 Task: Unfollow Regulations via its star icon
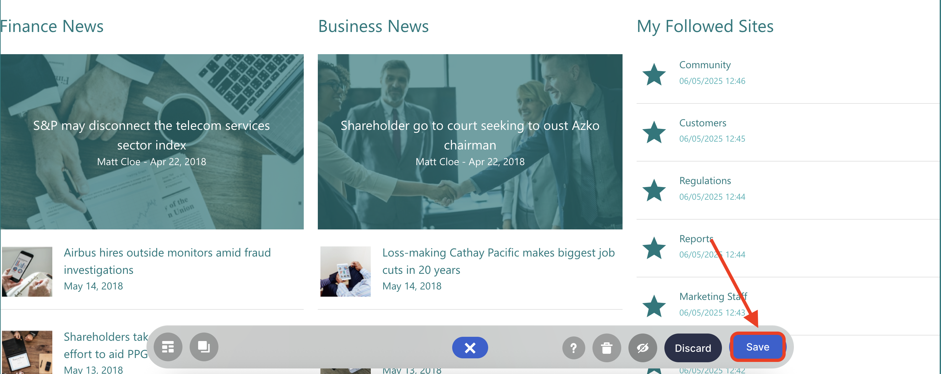point(654,190)
